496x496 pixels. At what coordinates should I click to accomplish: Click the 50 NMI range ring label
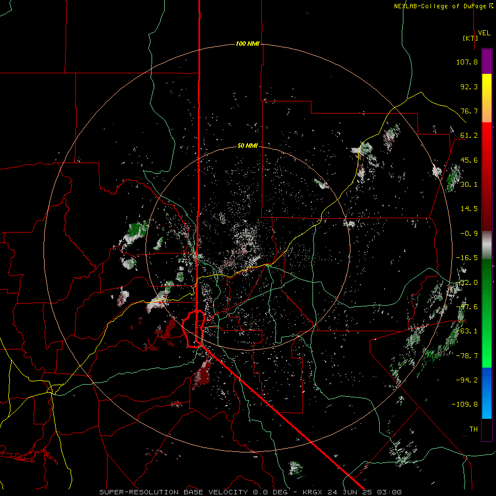click(247, 145)
